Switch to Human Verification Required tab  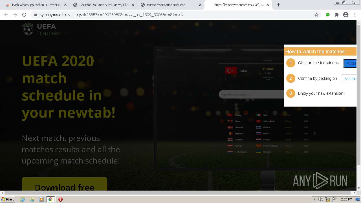click(171, 5)
